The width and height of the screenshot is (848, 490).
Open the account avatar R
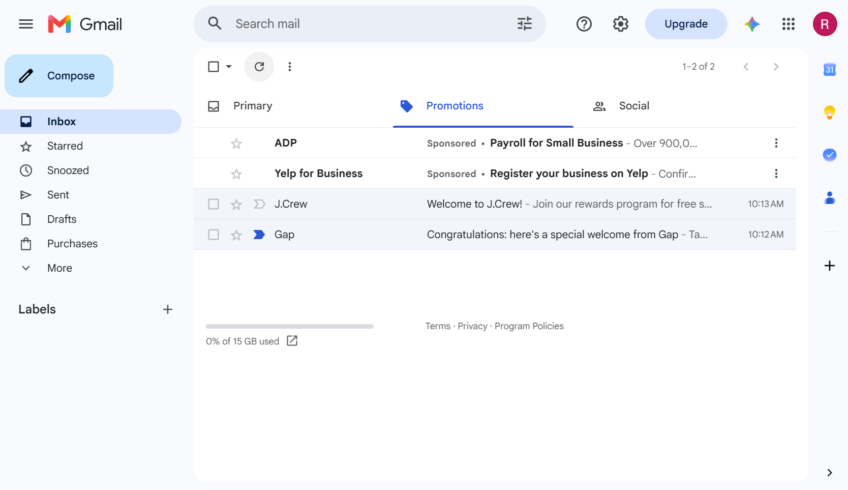[x=825, y=24]
